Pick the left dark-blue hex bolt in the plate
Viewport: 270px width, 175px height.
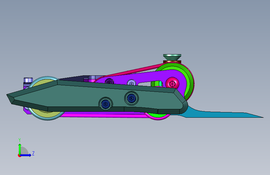pos(106,104)
